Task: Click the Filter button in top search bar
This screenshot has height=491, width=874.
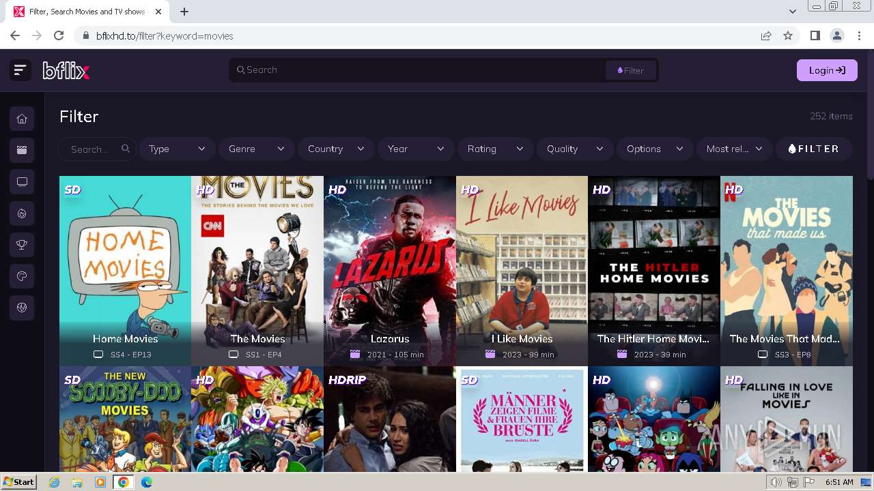Action: (630, 70)
